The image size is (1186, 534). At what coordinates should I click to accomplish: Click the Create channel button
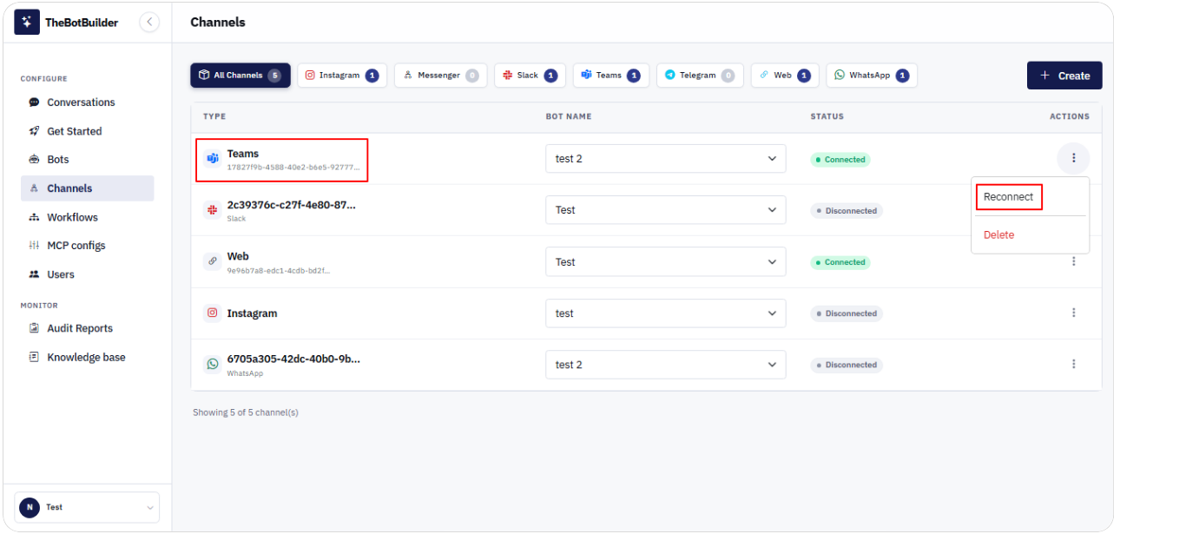[1064, 76]
